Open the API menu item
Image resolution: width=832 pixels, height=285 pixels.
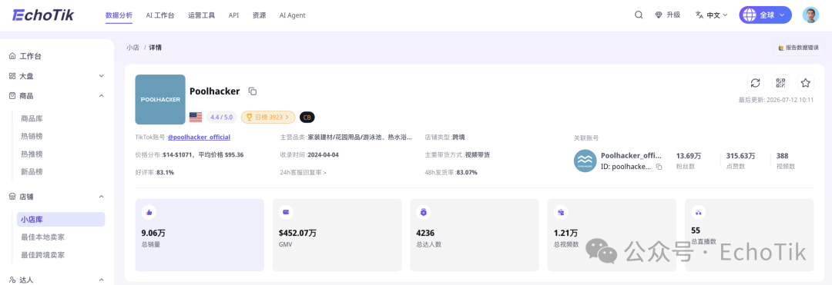coord(233,15)
